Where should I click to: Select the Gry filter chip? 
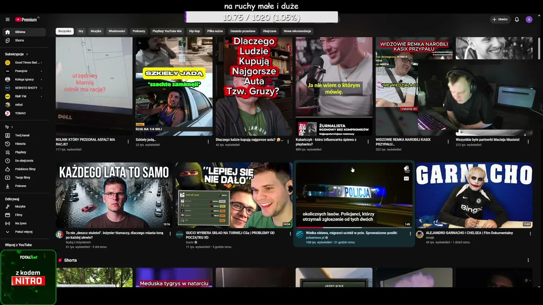81,31
